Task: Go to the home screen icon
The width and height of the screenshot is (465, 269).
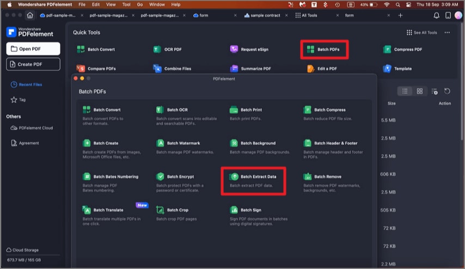Action: point(30,15)
